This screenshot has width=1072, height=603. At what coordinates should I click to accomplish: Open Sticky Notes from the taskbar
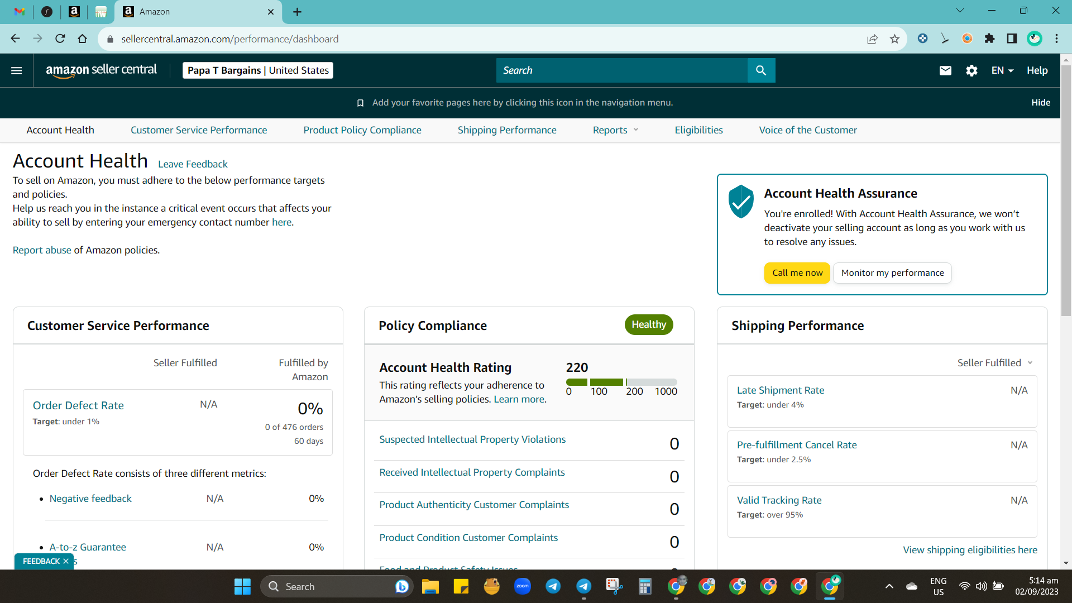461,586
